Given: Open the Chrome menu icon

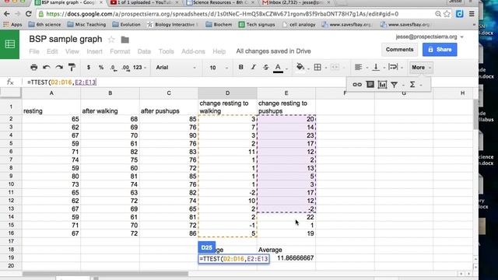Looking at the screenshot, I should (472, 14).
